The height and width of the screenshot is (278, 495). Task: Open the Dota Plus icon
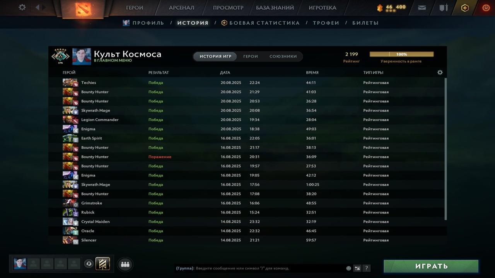[465, 8]
